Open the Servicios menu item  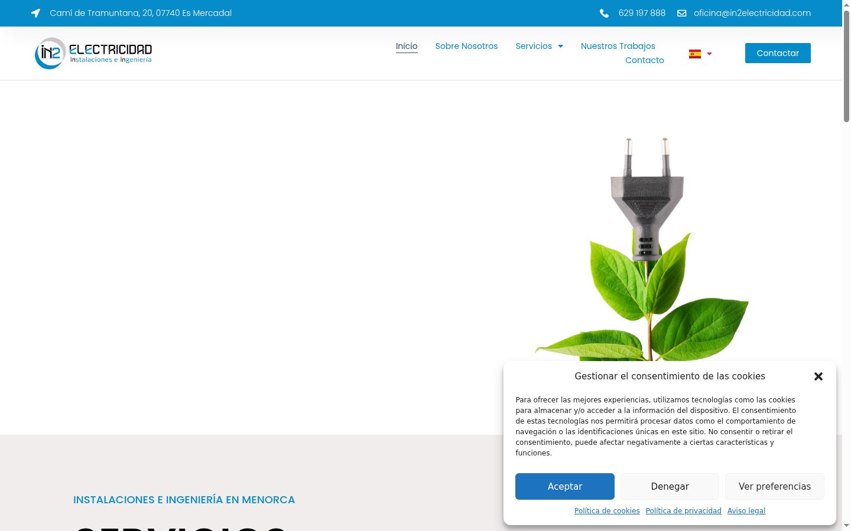pyautogui.click(x=534, y=46)
